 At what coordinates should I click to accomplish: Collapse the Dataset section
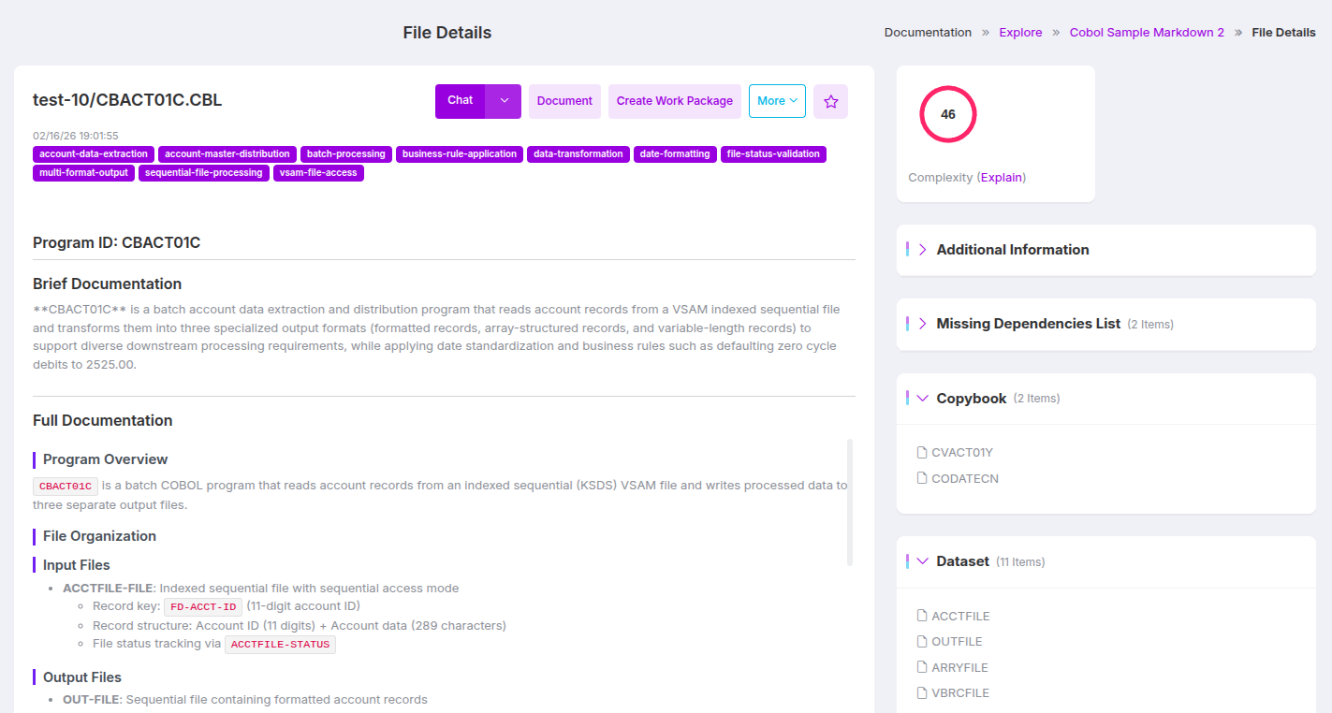[923, 561]
